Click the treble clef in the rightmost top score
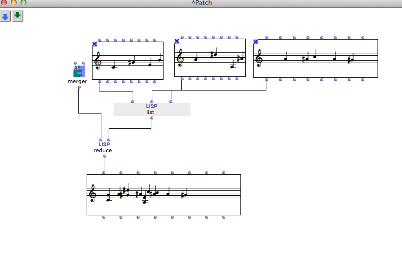 pyautogui.click(x=259, y=59)
